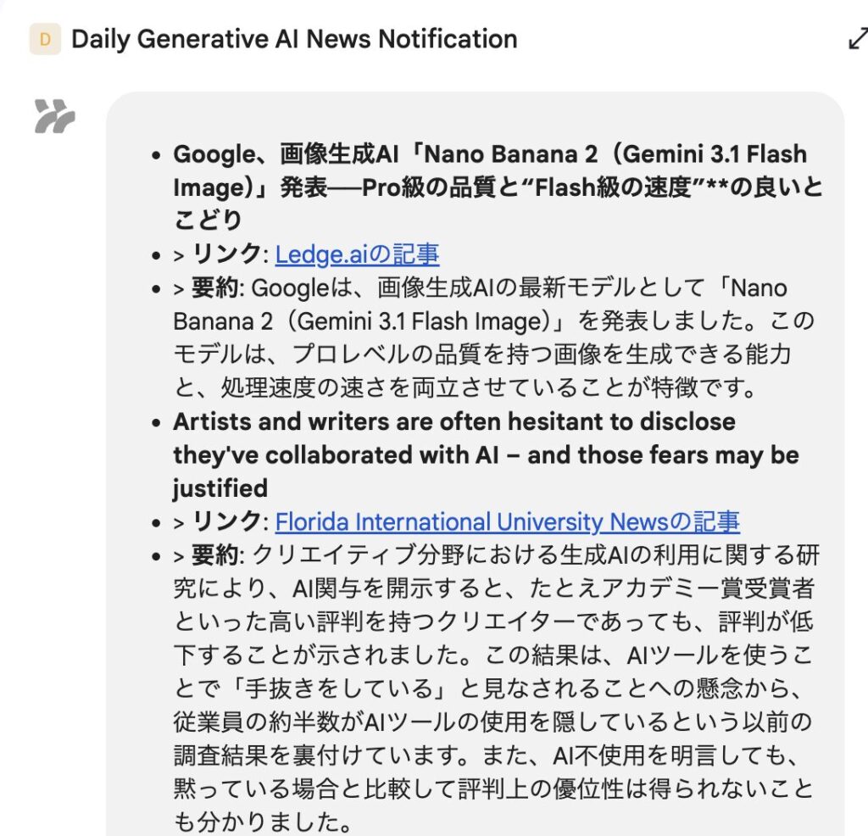The height and width of the screenshot is (836, 868).
Task: Click the Daily Generative AI News Notification title
Action: (x=294, y=39)
